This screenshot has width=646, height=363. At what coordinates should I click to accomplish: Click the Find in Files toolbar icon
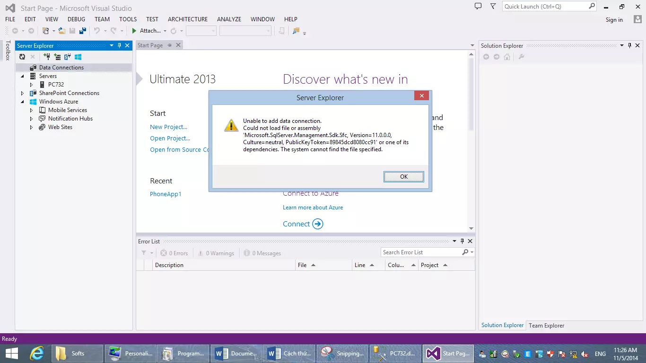[x=296, y=31]
